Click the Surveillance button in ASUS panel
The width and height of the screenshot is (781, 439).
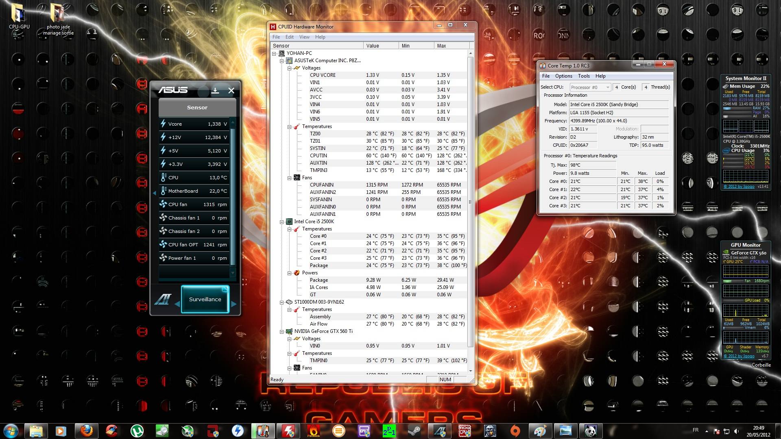pyautogui.click(x=205, y=300)
